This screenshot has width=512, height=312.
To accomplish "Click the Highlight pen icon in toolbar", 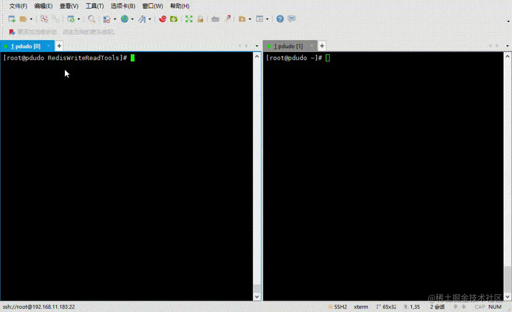I will (x=228, y=19).
